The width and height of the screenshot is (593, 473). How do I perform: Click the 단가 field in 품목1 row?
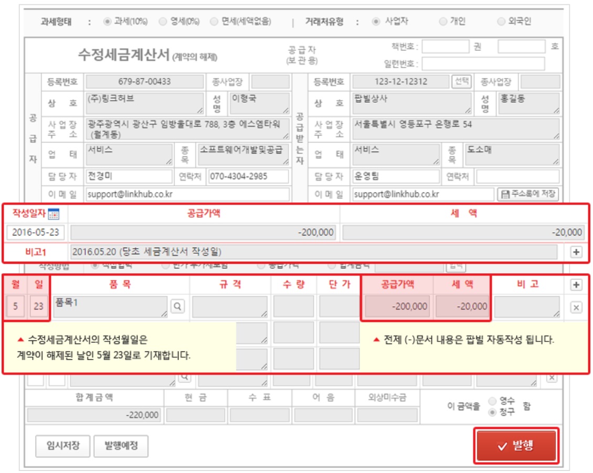pyautogui.click(x=339, y=306)
